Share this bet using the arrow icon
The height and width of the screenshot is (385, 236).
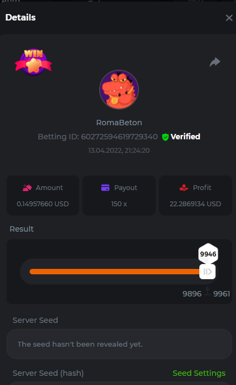click(x=215, y=62)
